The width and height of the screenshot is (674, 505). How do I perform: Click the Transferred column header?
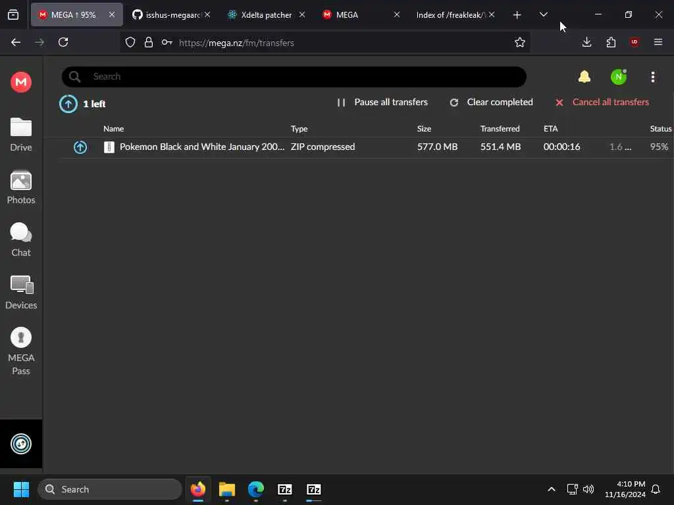click(500, 128)
